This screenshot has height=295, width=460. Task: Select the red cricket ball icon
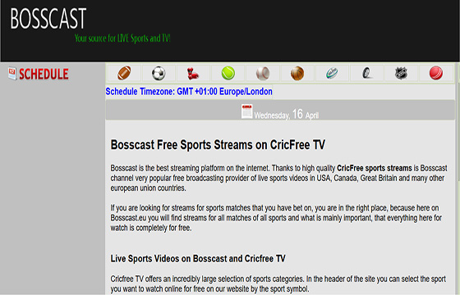tap(436, 73)
